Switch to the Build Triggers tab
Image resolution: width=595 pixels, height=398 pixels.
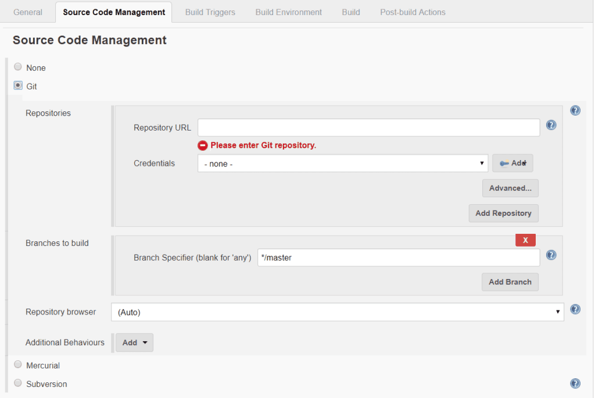(x=210, y=12)
